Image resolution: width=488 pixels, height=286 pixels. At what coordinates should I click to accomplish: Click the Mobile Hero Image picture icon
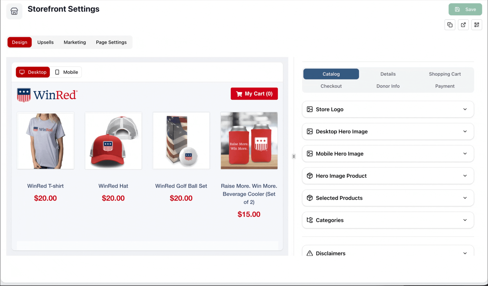310,154
